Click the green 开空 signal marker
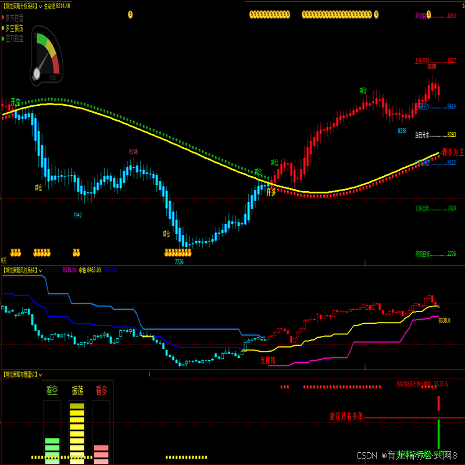This screenshot has height=465, width=465. (16, 102)
